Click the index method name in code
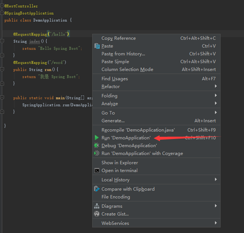 click(x=34, y=41)
